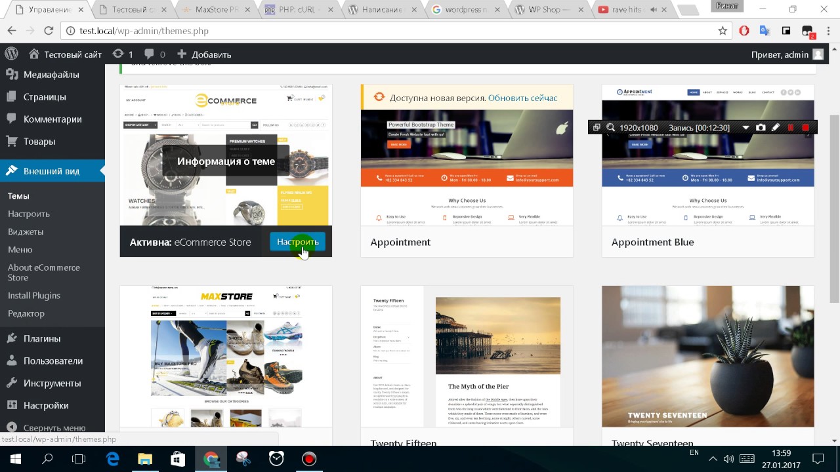The width and height of the screenshot is (840, 472).
Task: Open Меню submenu item
Action: (x=20, y=250)
